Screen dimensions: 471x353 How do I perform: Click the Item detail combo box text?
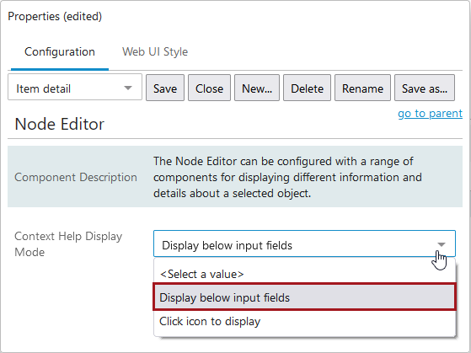point(43,88)
